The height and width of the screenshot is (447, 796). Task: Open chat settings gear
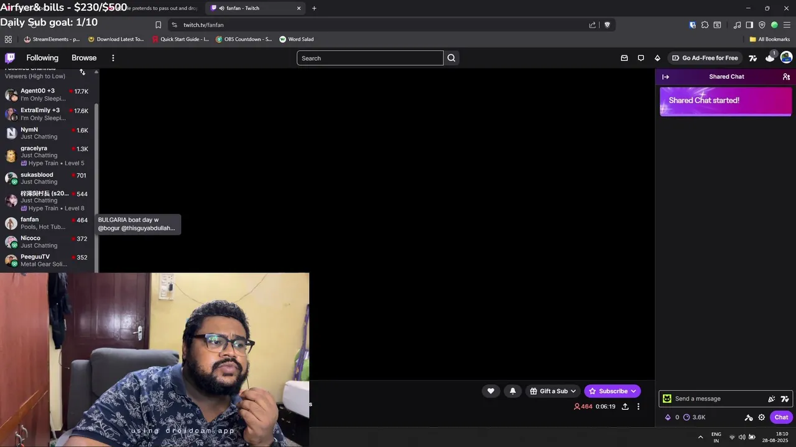pos(761,417)
